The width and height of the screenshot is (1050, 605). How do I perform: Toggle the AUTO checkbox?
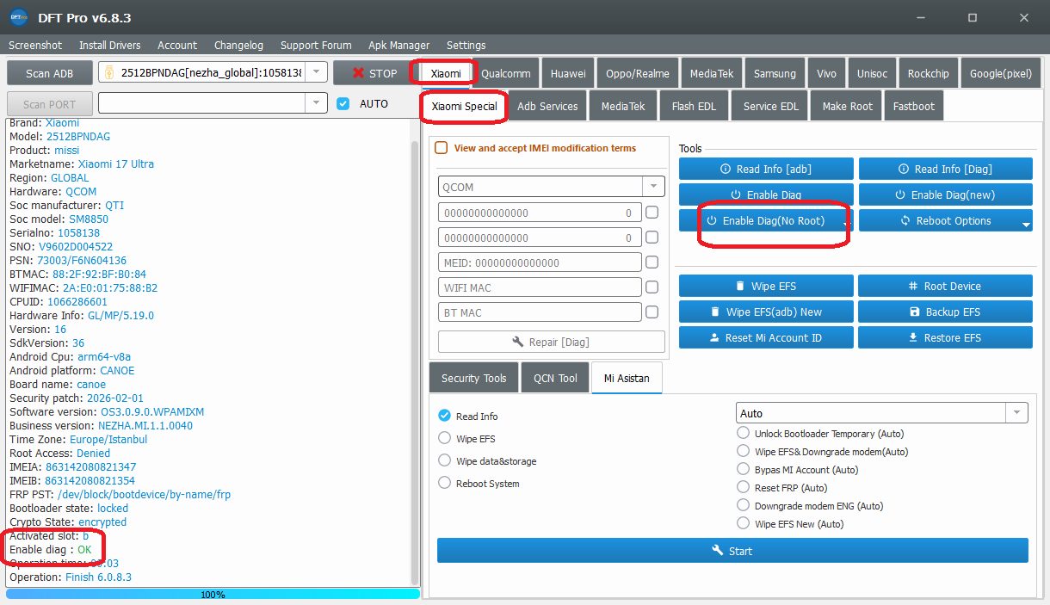(343, 103)
